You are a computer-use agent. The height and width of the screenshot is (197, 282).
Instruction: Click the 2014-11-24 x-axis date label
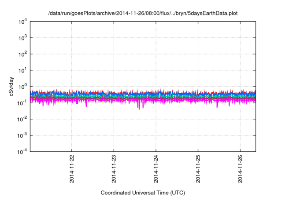156,169
